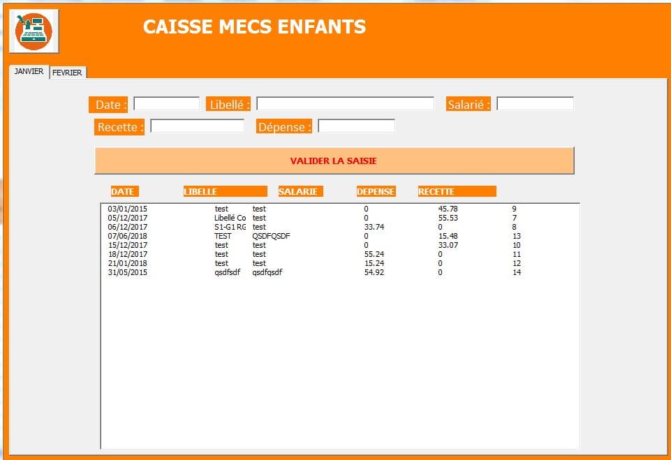Switch to the JANVIER tab
Viewport: 671px width, 460px height.
29,71
